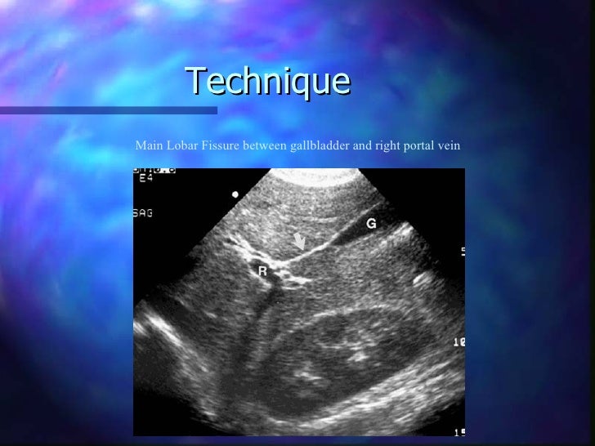Click the 'R' right portal vein label
The width and height of the screenshot is (595, 446).
click(x=262, y=271)
